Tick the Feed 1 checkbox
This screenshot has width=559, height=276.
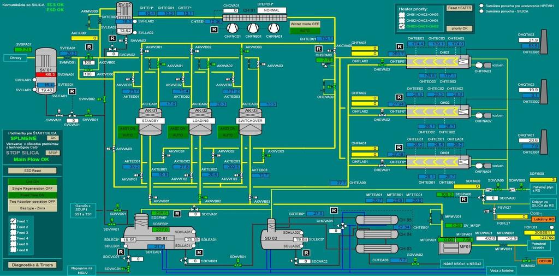tap(13, 221)
